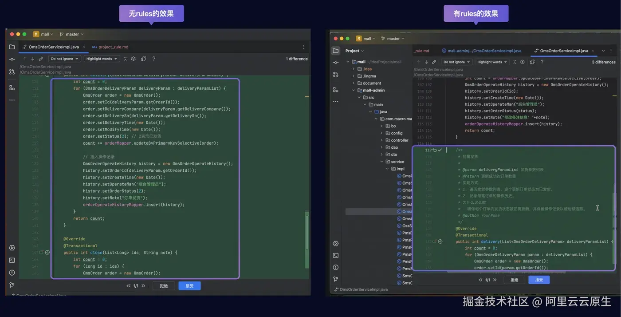
Task: Open Structure icon in right window sidebar
Action: (336, 90)
